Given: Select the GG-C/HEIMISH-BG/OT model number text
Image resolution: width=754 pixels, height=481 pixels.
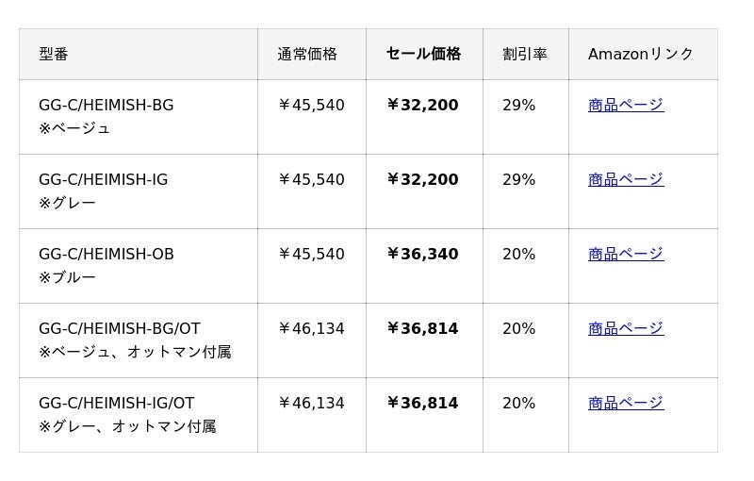Looking at the screenshot, I should [x=120, y=328].
